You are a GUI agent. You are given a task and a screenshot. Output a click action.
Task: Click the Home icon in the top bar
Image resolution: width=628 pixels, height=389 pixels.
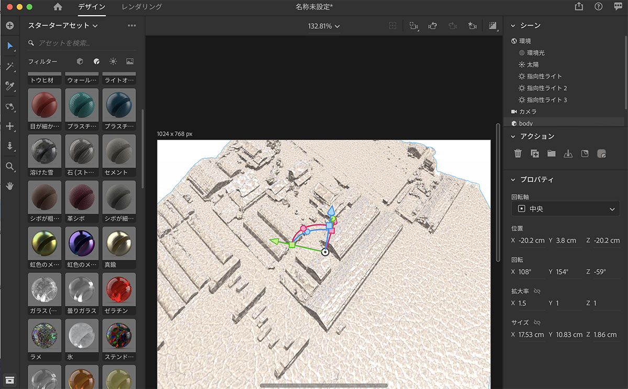58,7
